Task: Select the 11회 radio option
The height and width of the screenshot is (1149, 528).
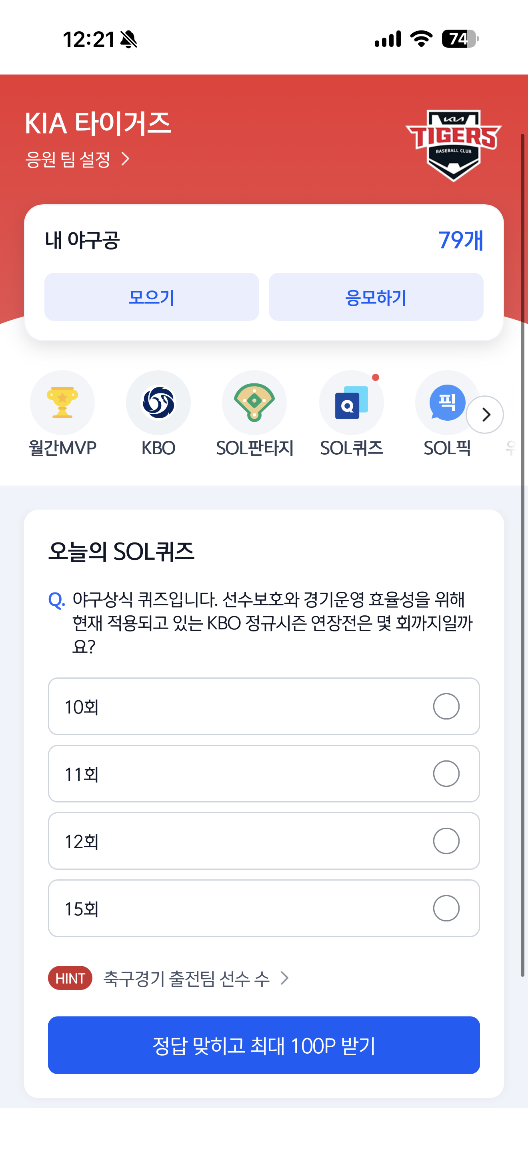Action: tap(446, 774)
